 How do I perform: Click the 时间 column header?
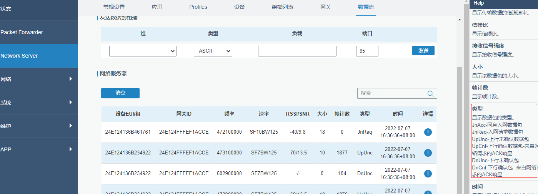(x=398, y=114)
